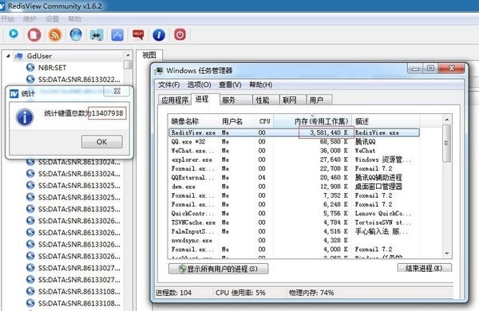The image size is (479, 311).
Task: Open the 开始 menu of RedisView
Action: click(x=7, y=19)
